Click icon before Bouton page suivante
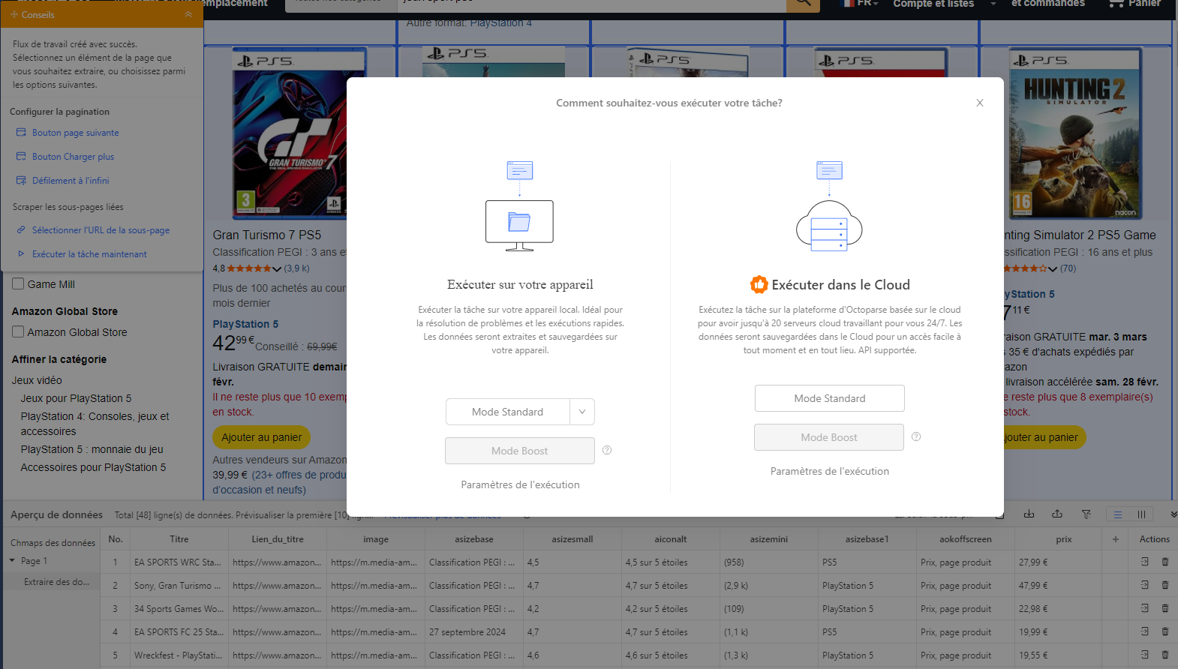Screen dimensions: 1178x669 tap(21, 133)
